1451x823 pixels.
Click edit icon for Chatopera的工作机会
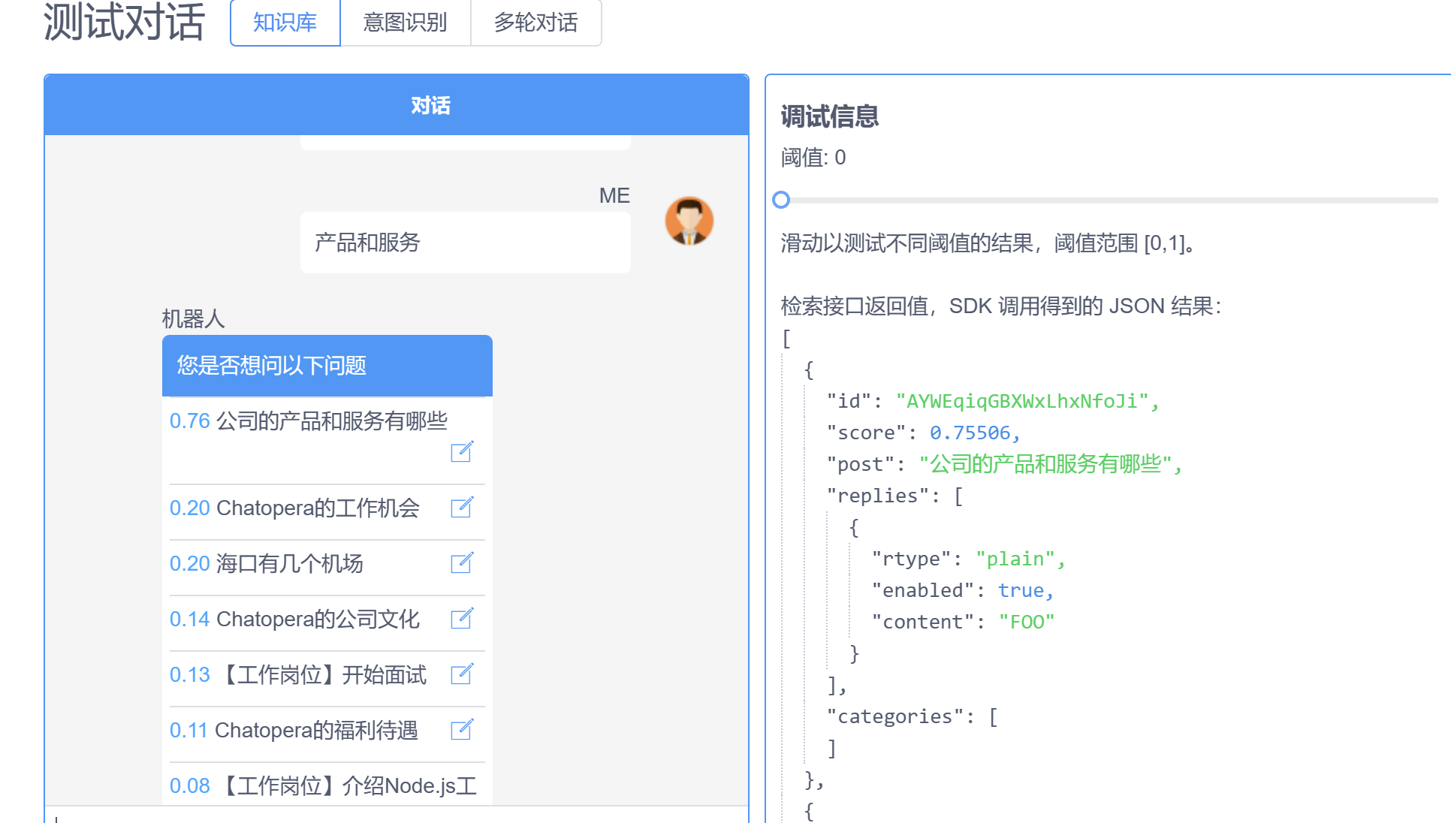pos(462,507)
